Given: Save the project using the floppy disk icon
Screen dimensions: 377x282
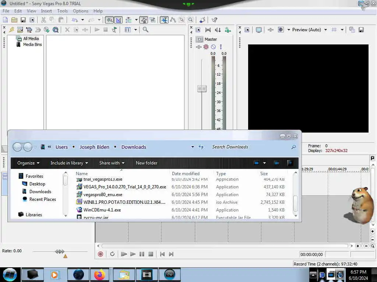Looking at the screenshot, I should [23, 20].
